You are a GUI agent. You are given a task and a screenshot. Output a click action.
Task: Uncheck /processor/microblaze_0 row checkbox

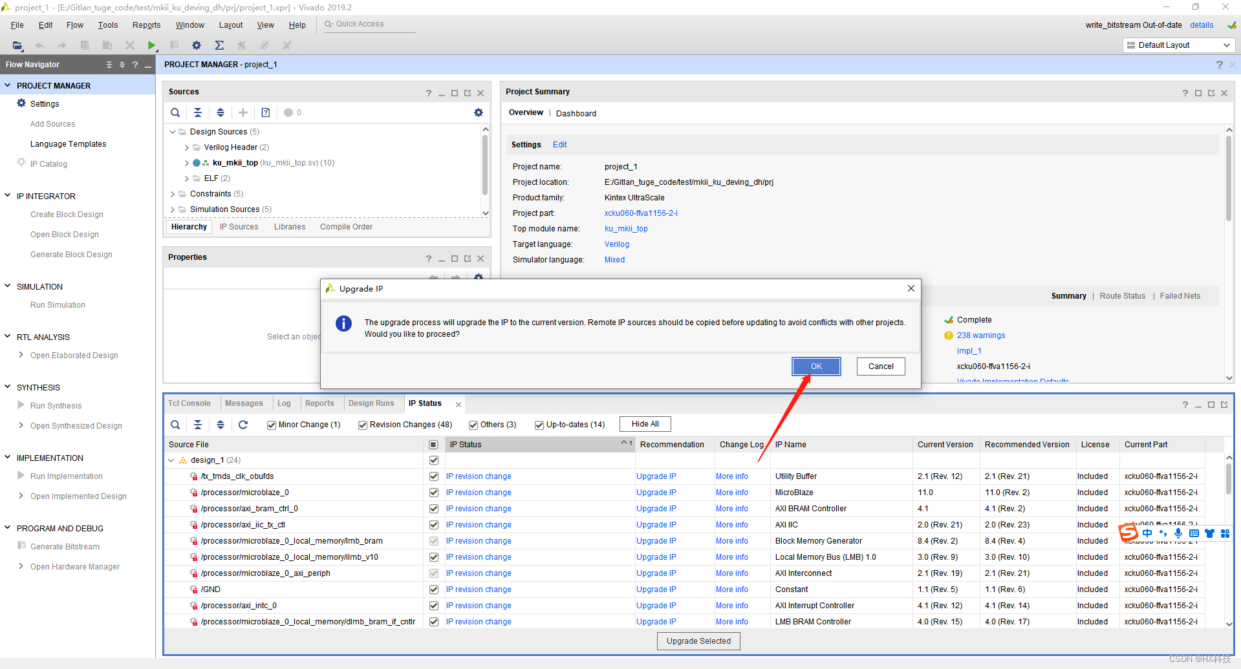(434, 493)
